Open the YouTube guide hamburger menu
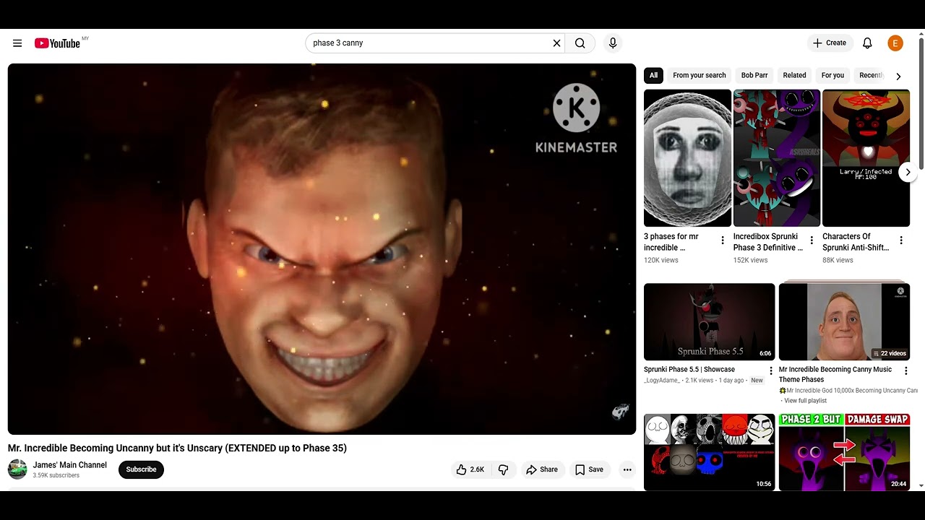Screen dimensions: 925x520 coord(17,43)
